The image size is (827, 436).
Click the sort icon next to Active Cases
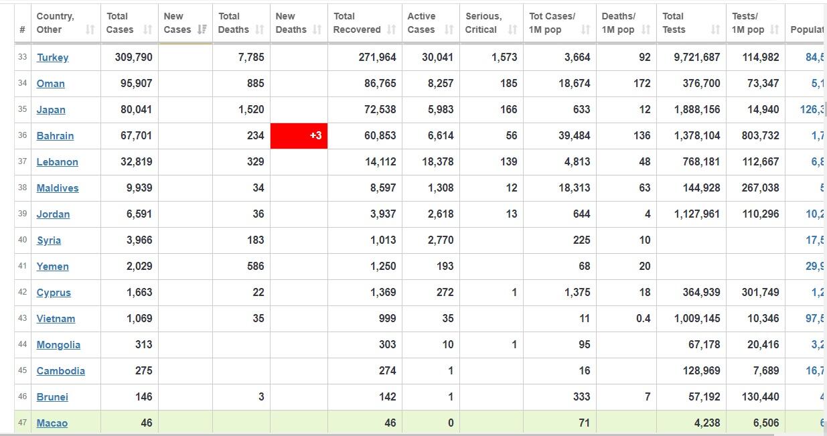coord(449,29)
